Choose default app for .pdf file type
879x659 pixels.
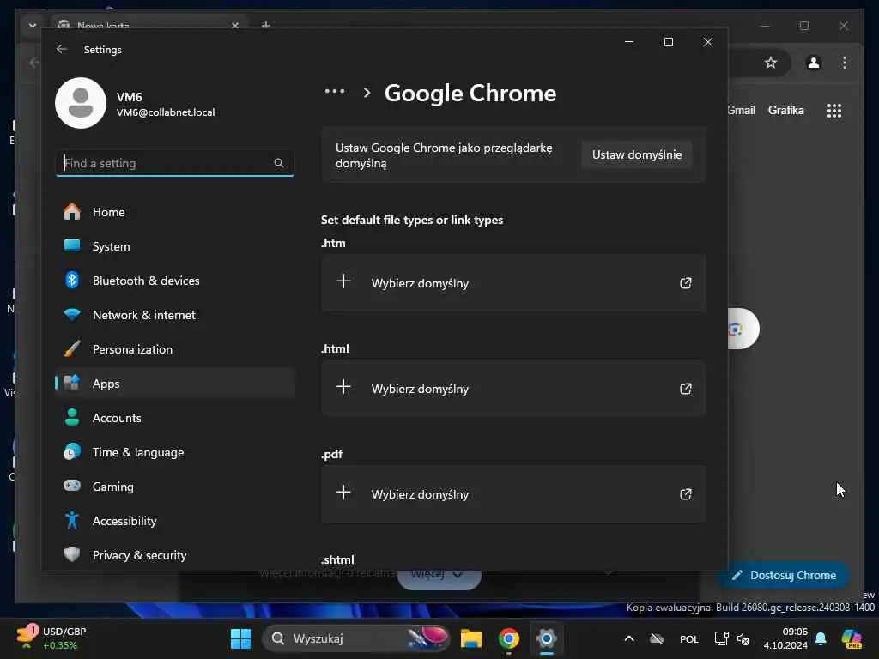pyautogui.click(x=513, y=494)
